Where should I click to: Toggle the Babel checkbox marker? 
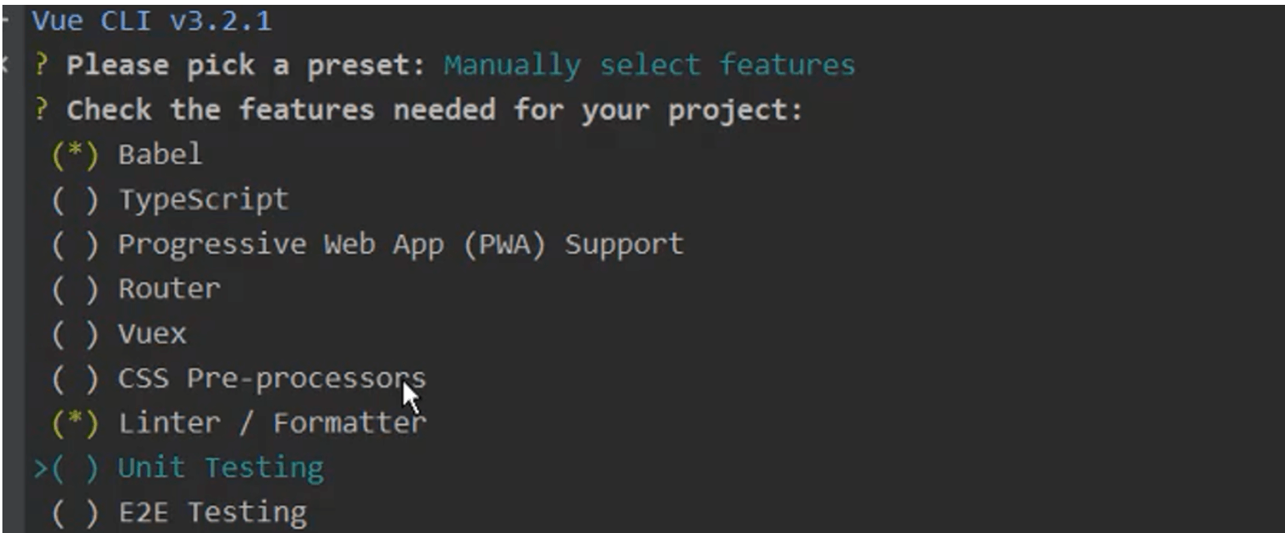pos(75,155)
